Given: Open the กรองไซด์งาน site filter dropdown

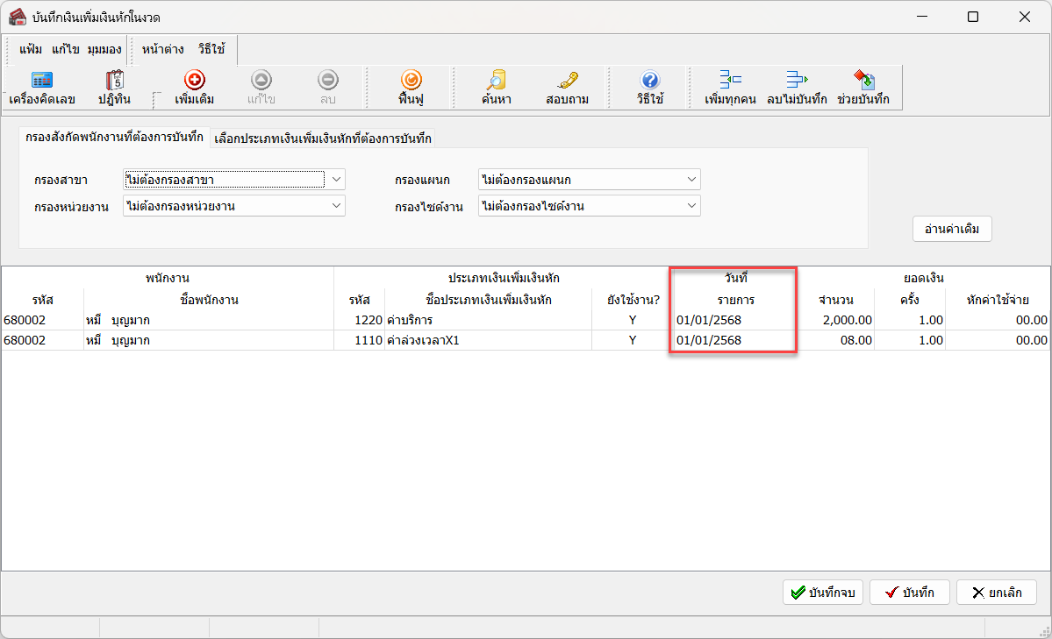Looking at the screenshot, I should coord(691,206).
